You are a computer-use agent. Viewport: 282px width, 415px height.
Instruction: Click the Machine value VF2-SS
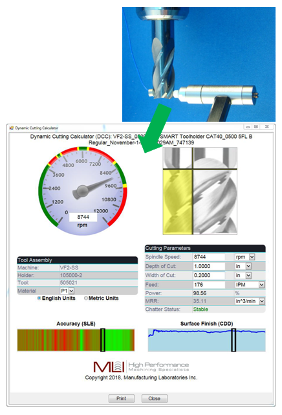[69, 268]
